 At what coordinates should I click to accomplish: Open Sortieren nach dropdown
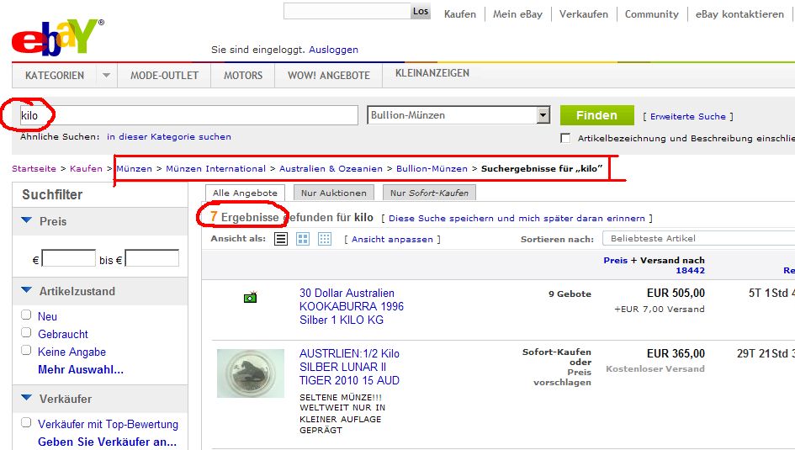[x=698, y=238]
